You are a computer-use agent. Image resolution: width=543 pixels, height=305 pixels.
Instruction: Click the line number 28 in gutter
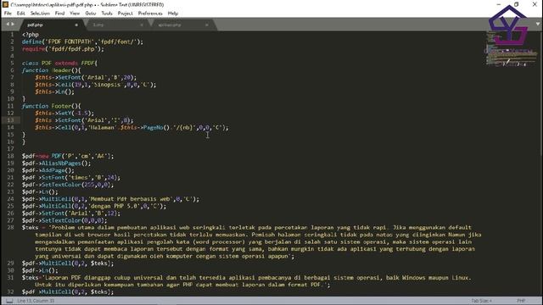(11, 228)
